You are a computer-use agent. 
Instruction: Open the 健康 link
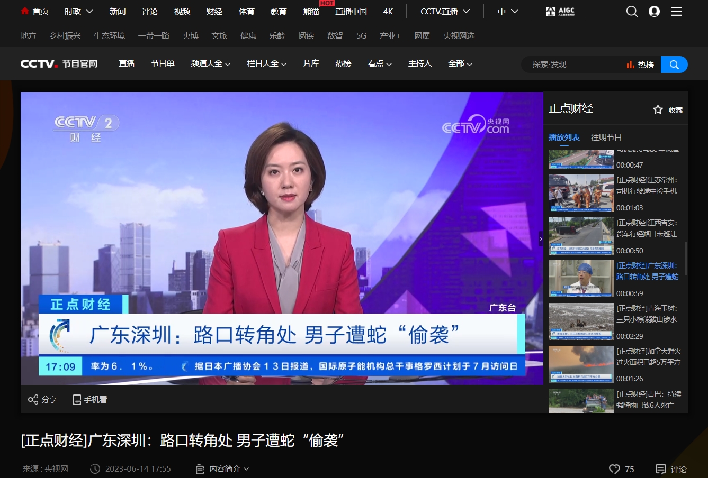coord(248,35)
